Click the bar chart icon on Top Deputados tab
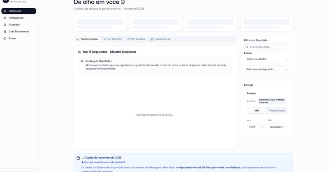329x172 pixels. pos(78,39)
